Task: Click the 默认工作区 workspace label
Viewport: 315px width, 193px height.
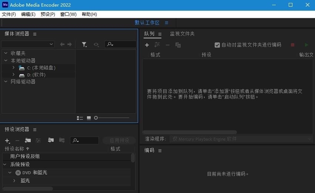Action: click(x=147, y=23)
